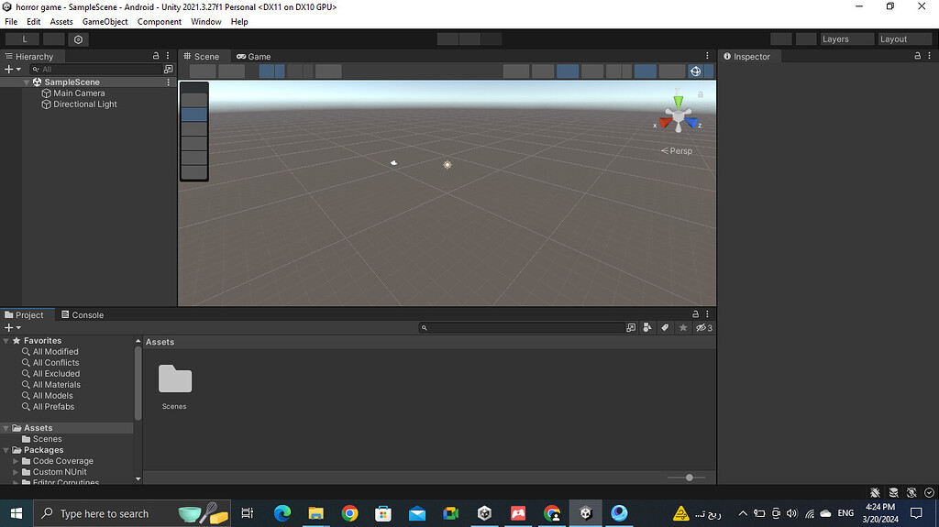
Task: Switch to the Game tab
Action: [253, 56]
